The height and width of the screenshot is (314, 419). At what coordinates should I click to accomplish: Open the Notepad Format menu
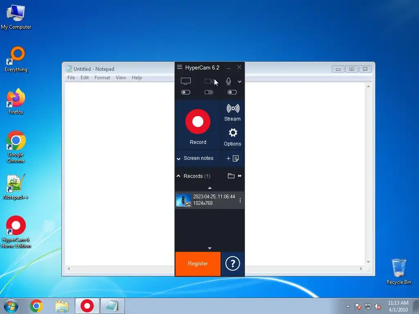click(102, 78)
